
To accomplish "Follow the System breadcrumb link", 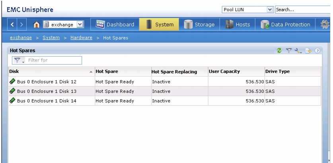I will click(x=51, y=38).
